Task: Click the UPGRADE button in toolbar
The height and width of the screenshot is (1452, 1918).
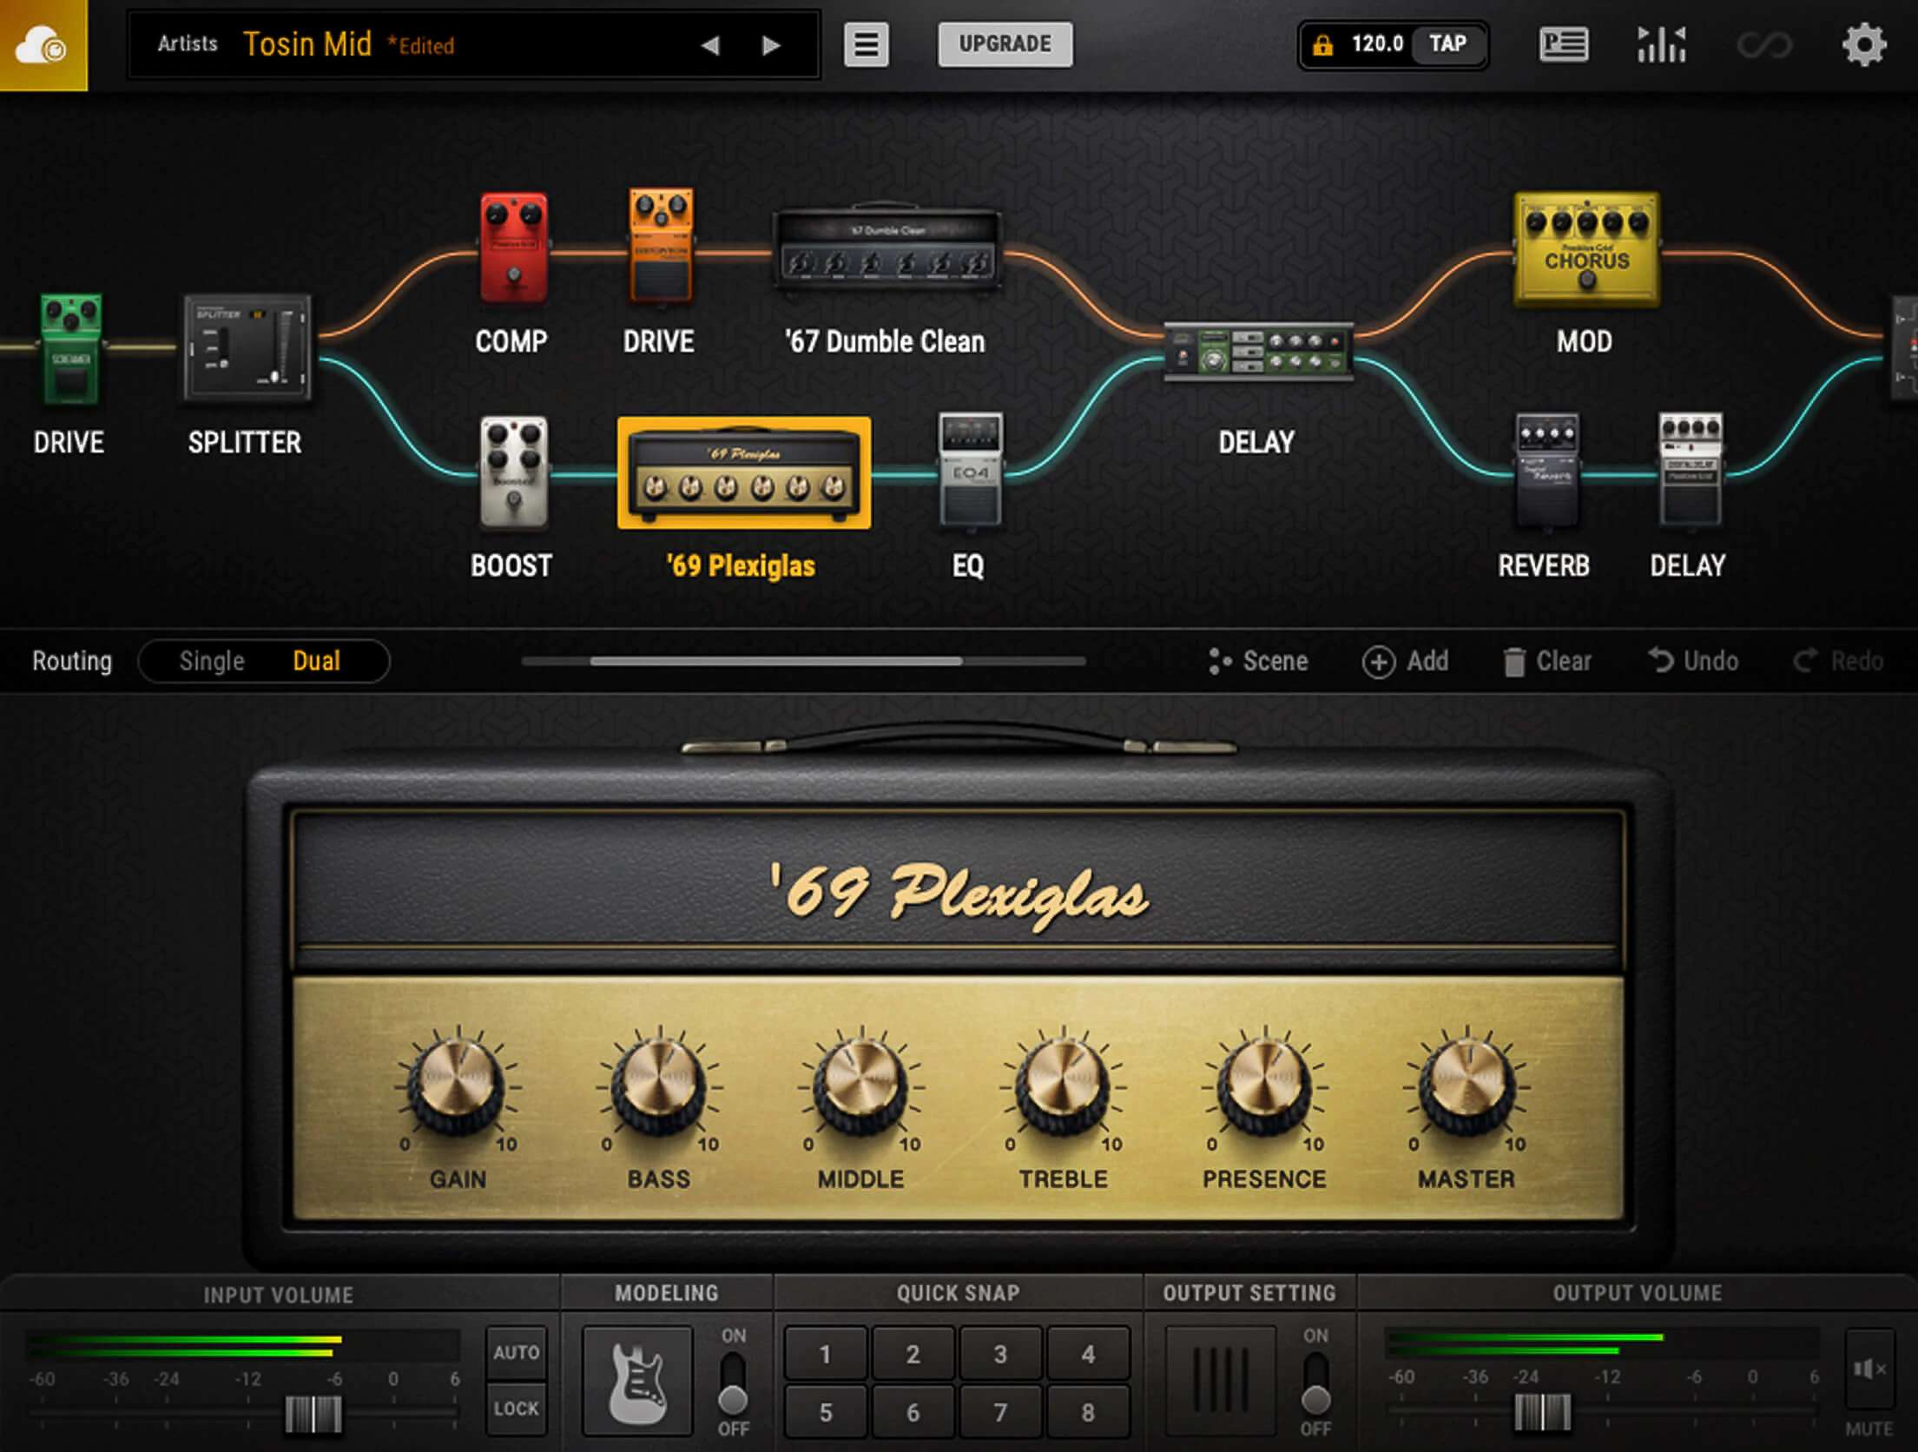Action: (1003, 44)
